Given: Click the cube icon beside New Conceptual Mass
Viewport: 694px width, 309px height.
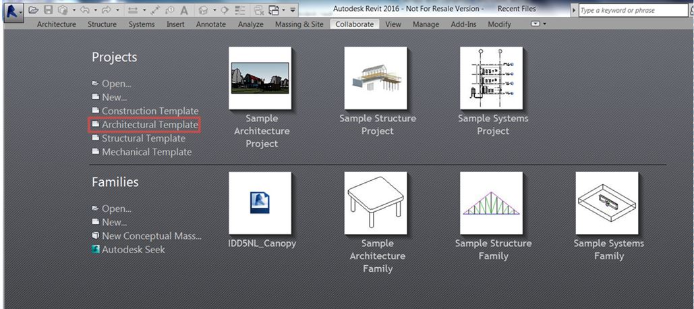Looking at the screenshot, I should pyautogui.click(x=95, y=235).
